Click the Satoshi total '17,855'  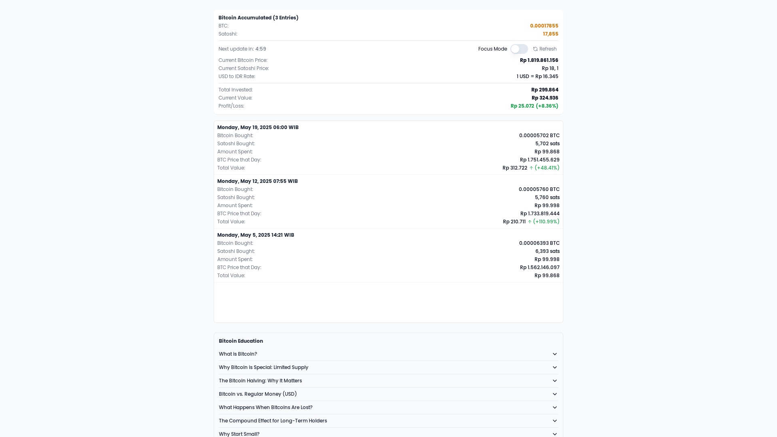[550, 34]
